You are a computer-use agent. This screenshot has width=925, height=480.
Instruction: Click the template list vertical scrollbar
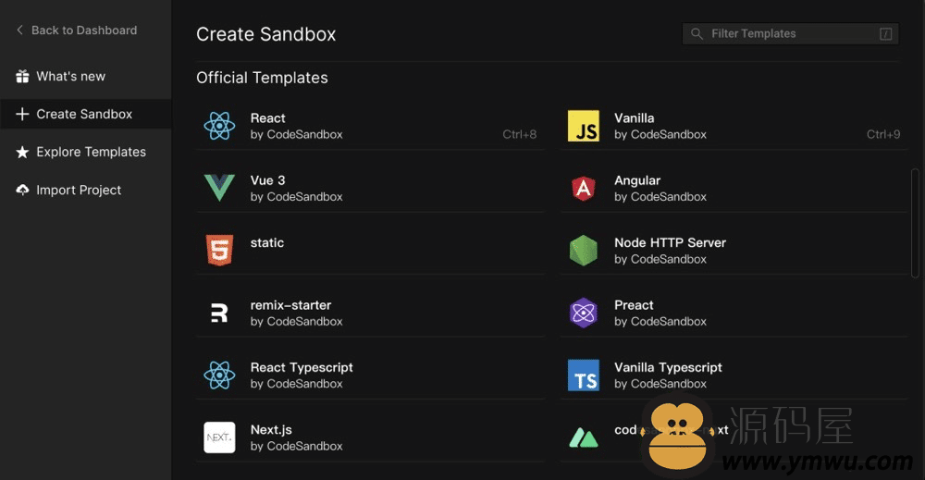pos(915,223)
